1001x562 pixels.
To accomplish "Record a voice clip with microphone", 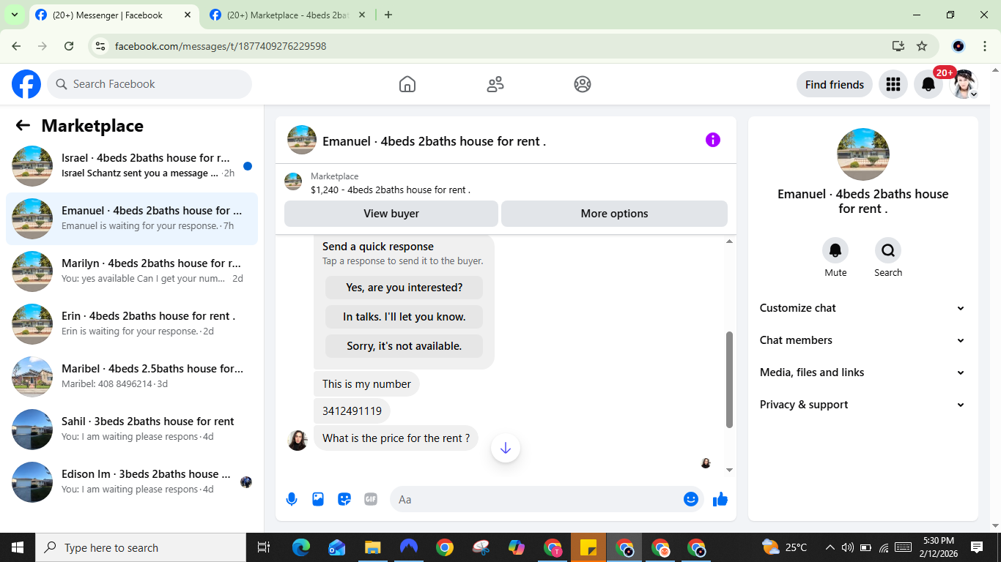I will [x=292, y=499].
